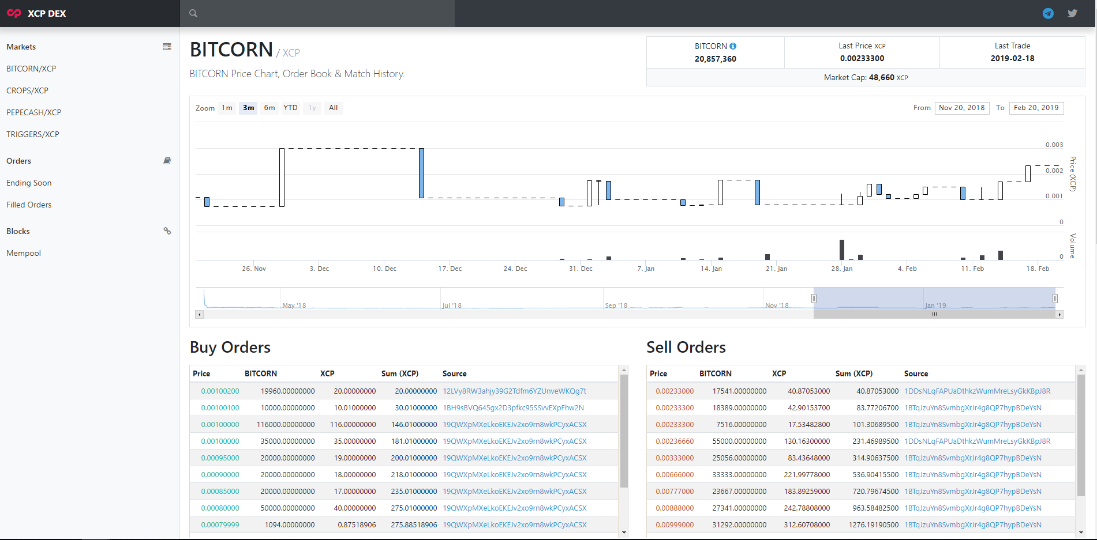Open source address of 0.00236660 sell order
The height and width of the screenshot is (540, 1097).
pos(978,441)
